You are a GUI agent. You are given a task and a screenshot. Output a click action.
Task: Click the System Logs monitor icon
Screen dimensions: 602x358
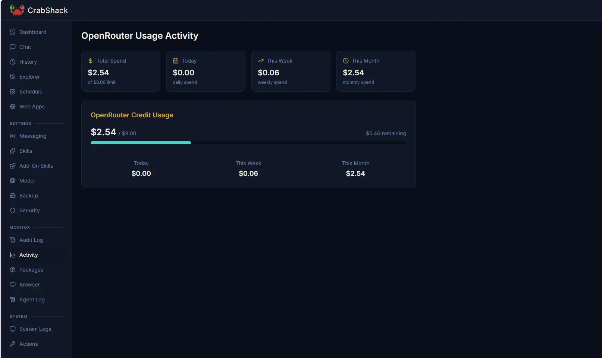point(13,329)
